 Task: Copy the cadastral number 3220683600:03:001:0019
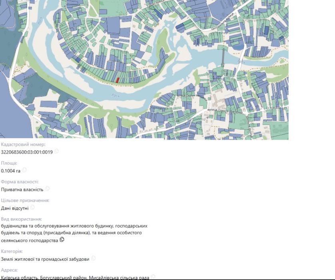[x=56, y=151]
